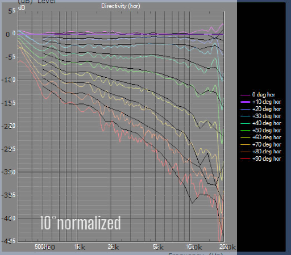Click the 10° normalized overlay text

tap(80, 223)
